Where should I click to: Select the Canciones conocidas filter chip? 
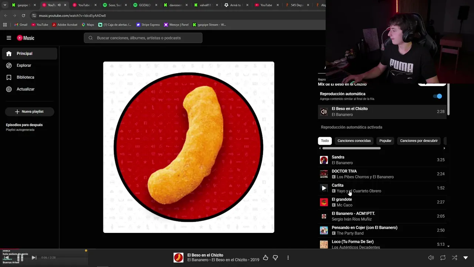click(354, 141)
